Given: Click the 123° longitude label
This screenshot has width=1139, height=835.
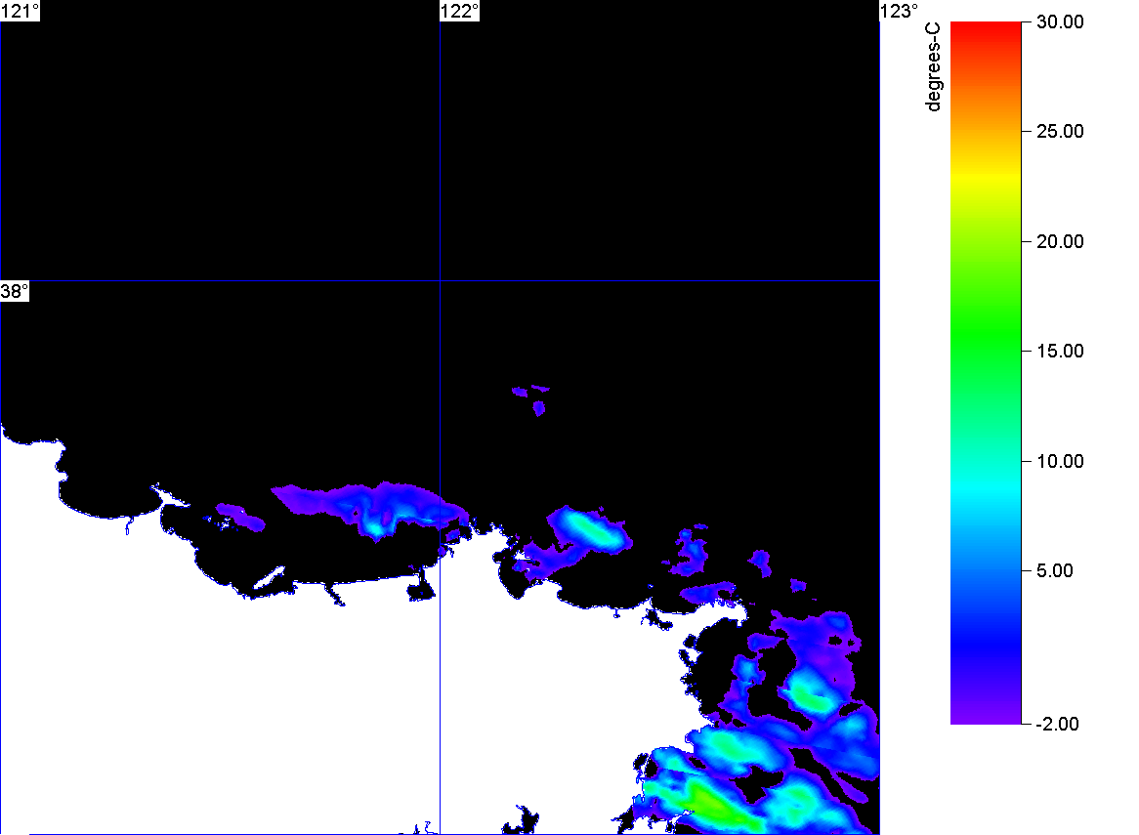Looking at the screenshot, I should pos(900,11).
